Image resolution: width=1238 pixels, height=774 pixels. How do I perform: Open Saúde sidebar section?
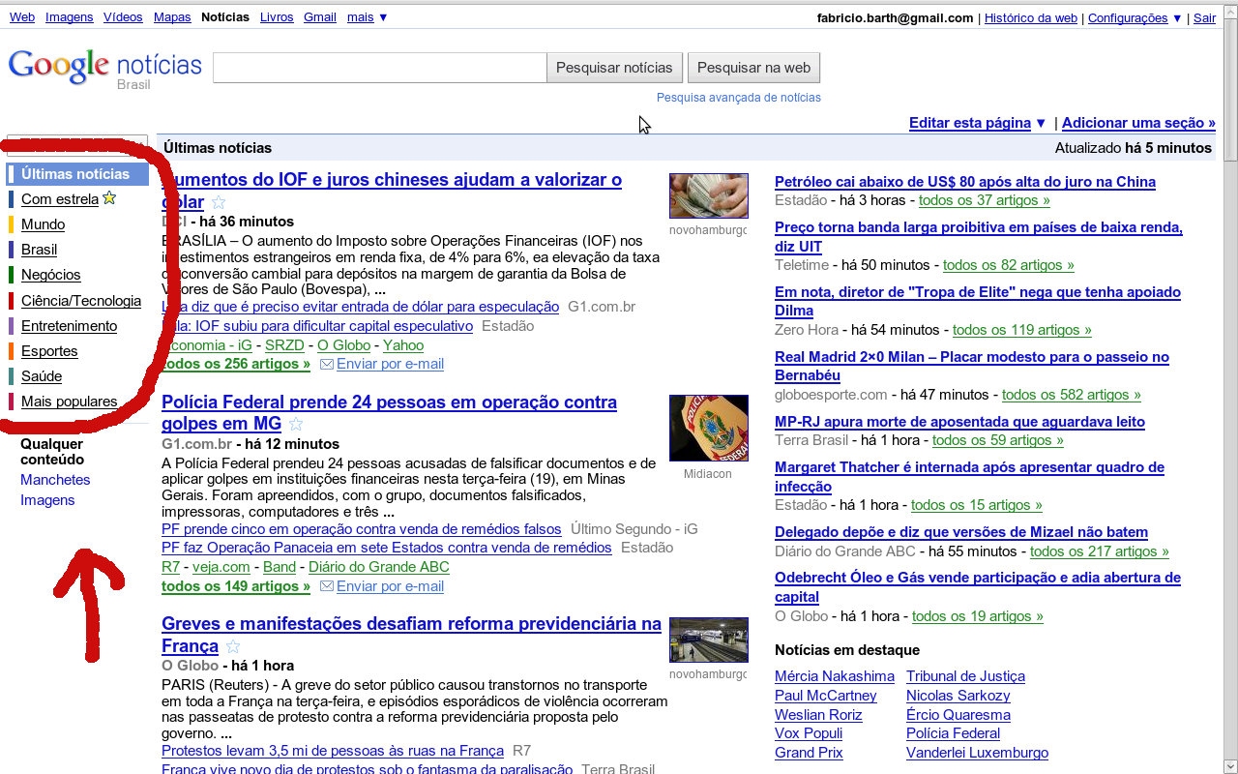coord(42,376)
